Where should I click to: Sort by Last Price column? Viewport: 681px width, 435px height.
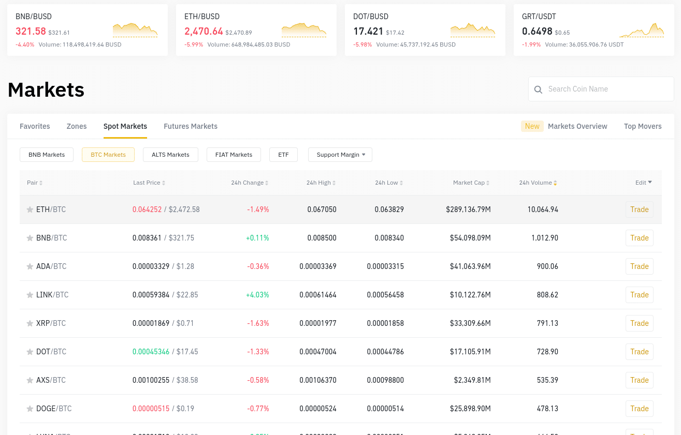click(x=149, y=183)
